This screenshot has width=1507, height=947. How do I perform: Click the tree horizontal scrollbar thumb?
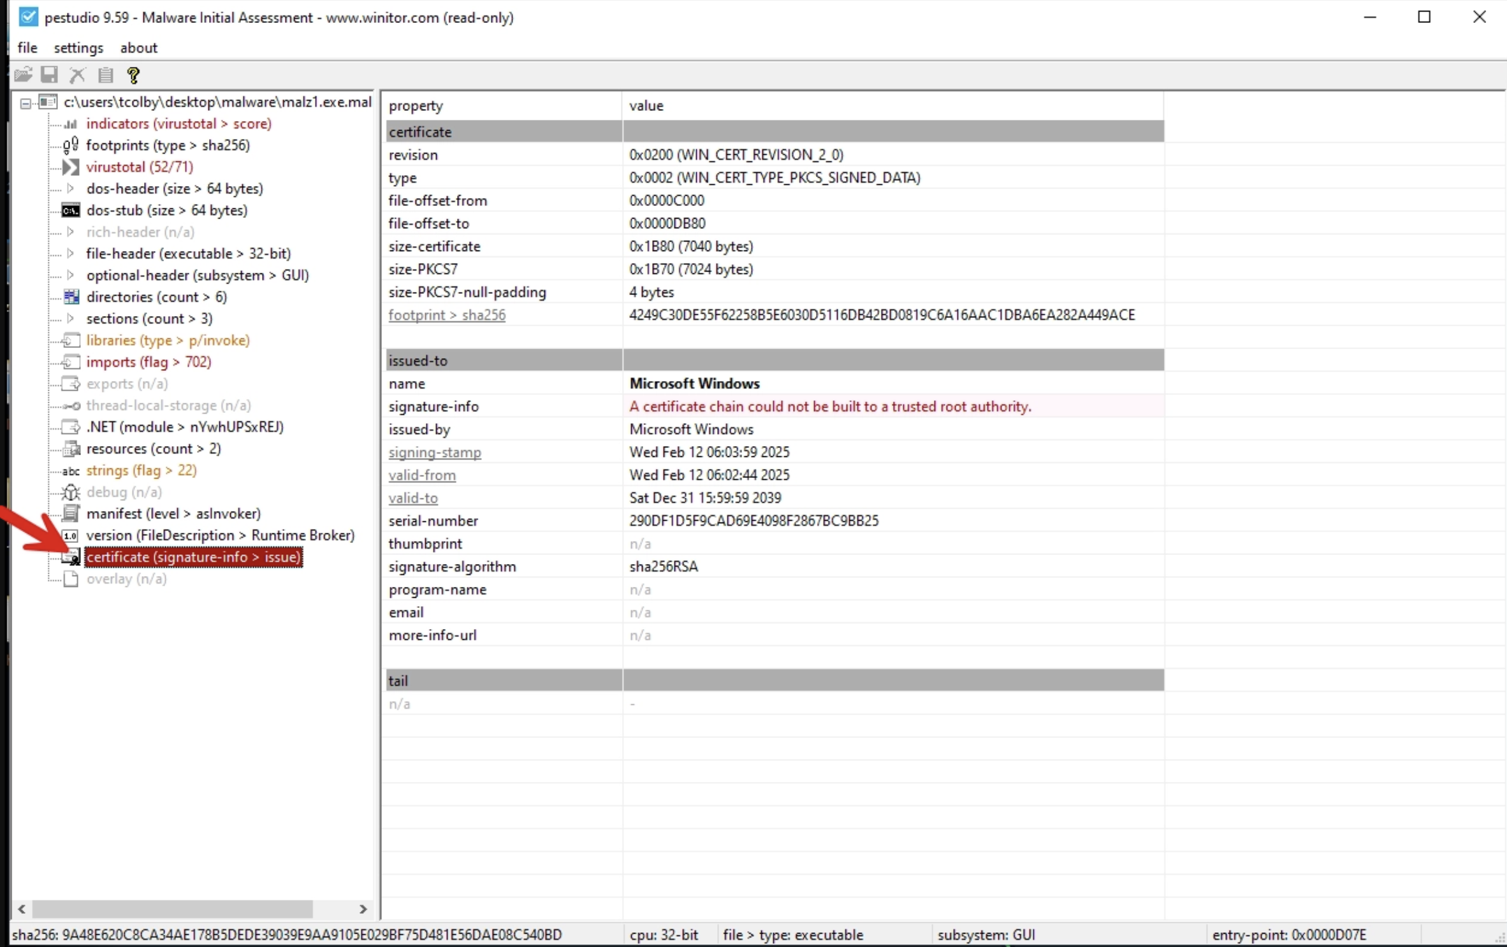172,909
